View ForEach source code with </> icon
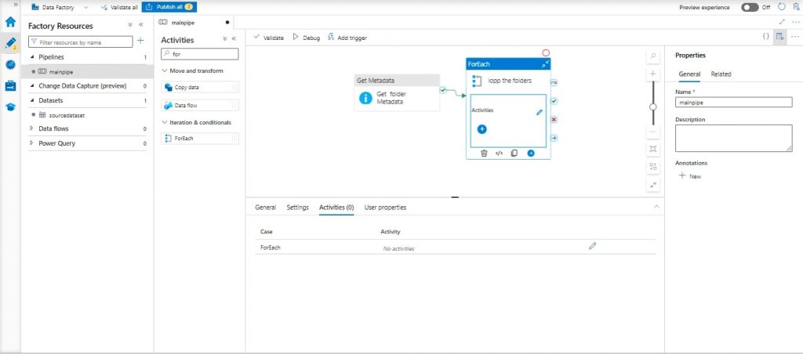The height and width of the screenshot is (354, 803). pos(499,153)
